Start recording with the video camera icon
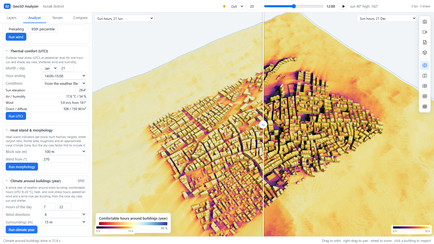The width and height of the screenshot is (434, 244). point(425,32)
